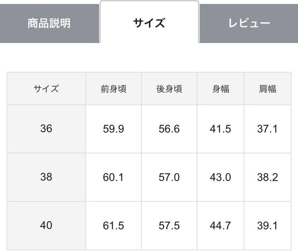298x252 pixels.
Task: Click the 肩幅 column header
Action: tap(268, 89)
